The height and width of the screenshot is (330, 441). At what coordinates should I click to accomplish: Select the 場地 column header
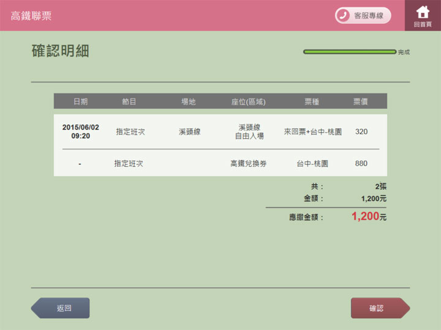[189, 101]
